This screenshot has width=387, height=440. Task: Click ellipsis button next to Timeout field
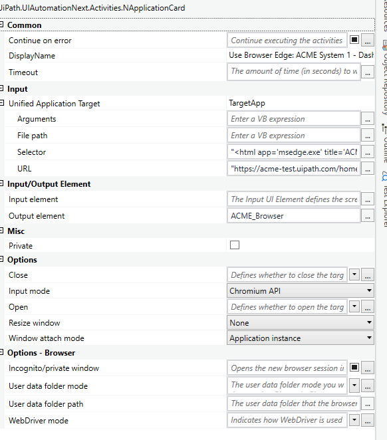coord(368,72)
